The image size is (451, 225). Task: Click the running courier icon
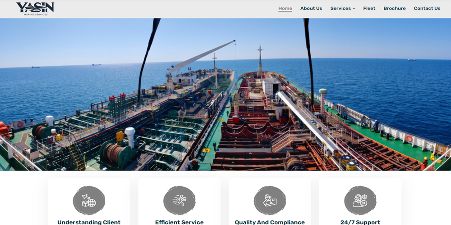[x=179, y=200]
